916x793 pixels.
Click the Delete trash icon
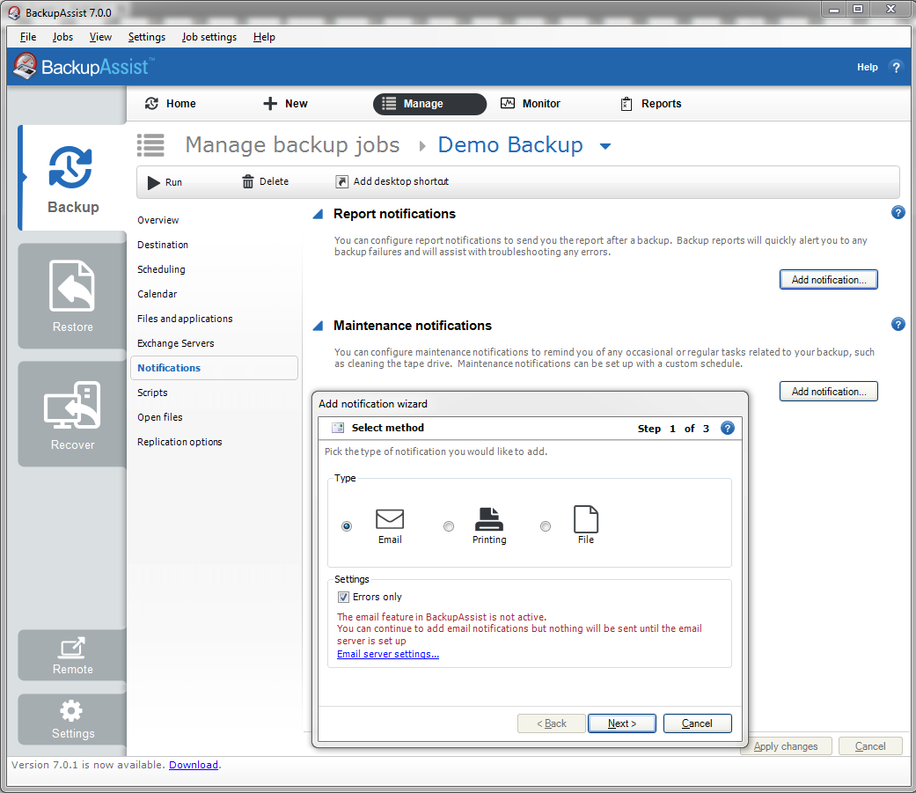[x=248, y=181]
